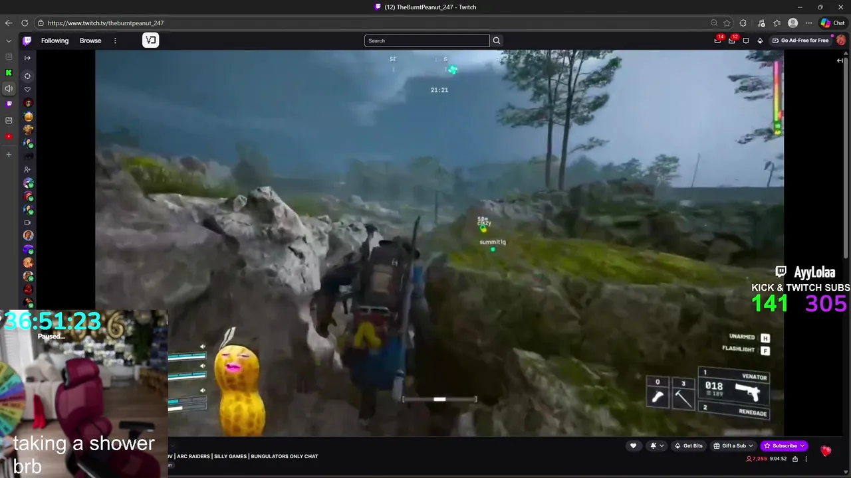The image size is (851, 478).
Task: Open the favorites list icon
Action: 777,23
